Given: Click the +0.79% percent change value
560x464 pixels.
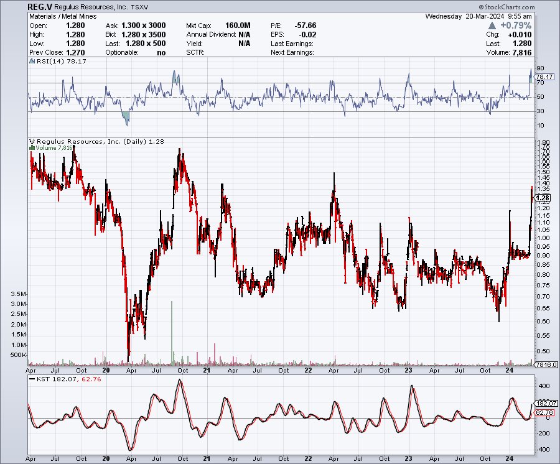Looking at the screenshot, I should (516, 26).
